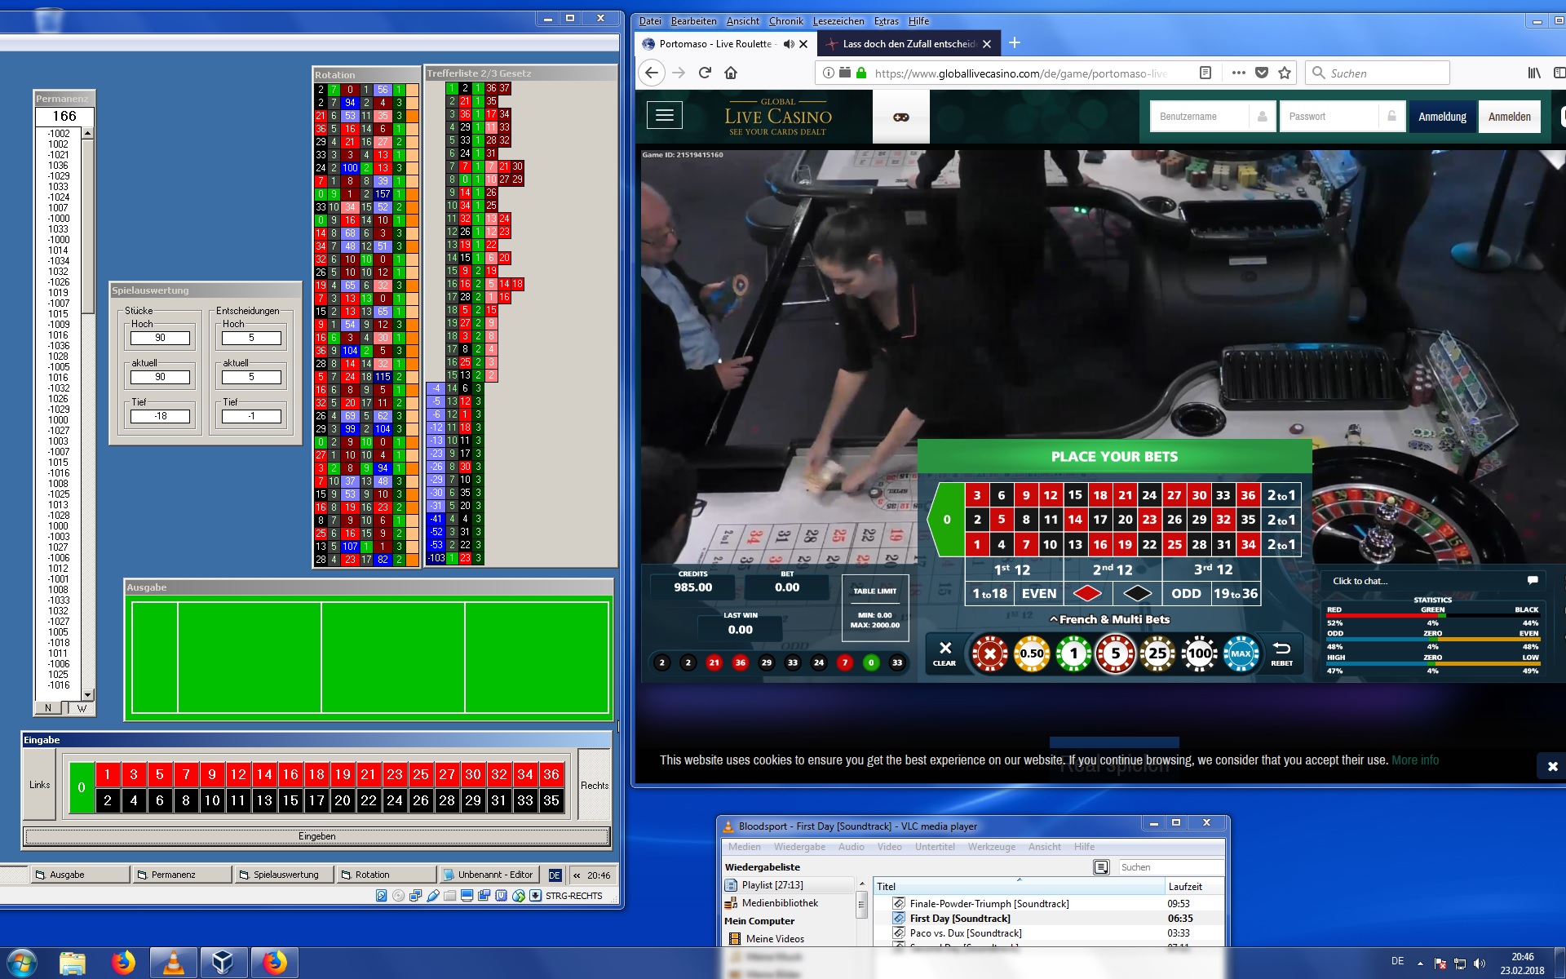Click the Anmelden button
1566x979 pixels.
(1509, 117)
